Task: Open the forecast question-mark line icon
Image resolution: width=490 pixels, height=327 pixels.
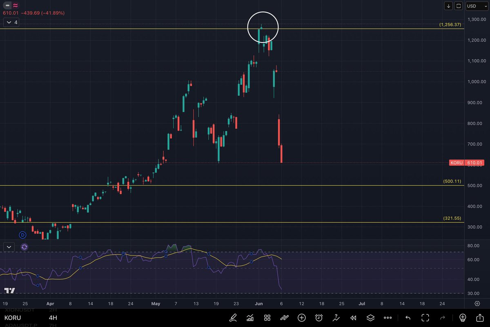Action: pos(336,318)
